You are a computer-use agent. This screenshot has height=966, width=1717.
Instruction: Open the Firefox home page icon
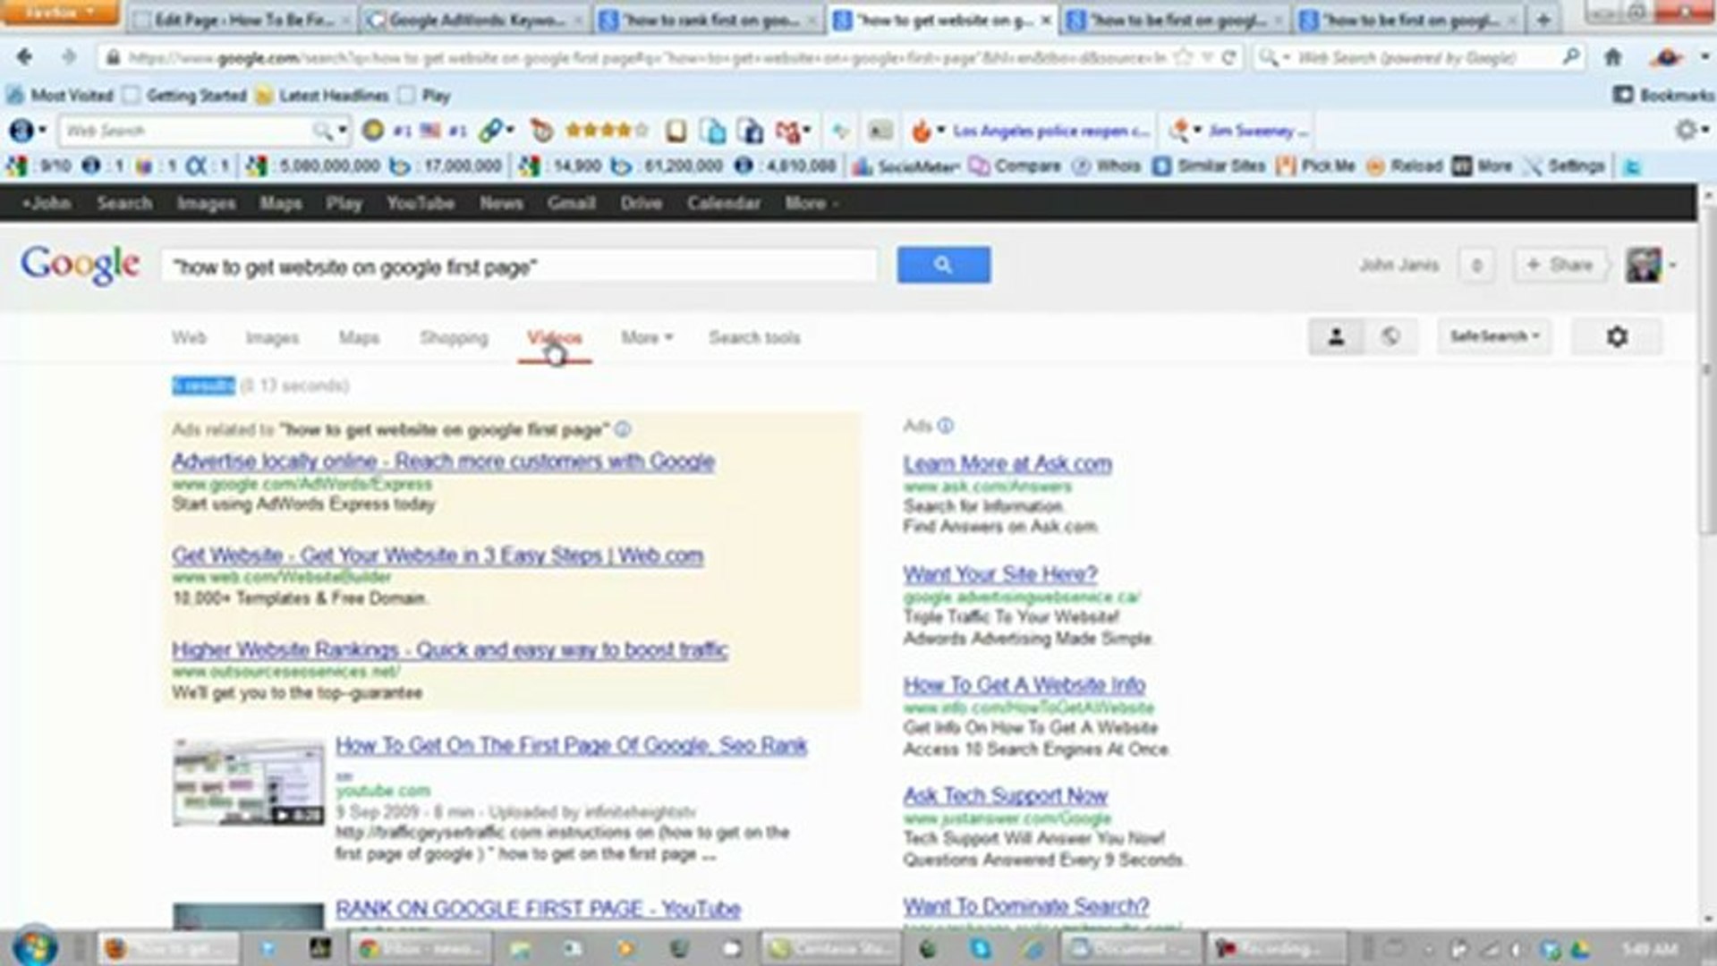pyautogui.click(x=1612, y=57)
